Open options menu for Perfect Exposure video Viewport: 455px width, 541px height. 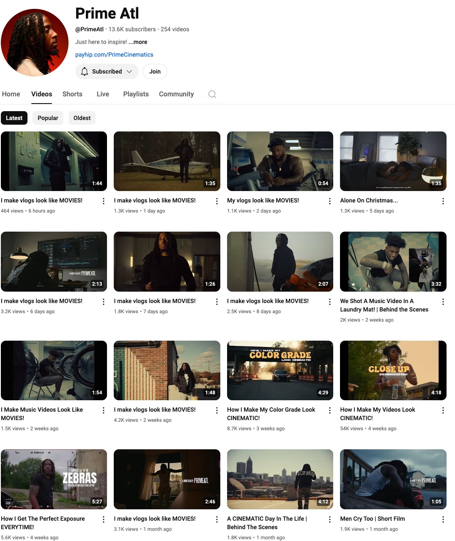click(104, 519)
